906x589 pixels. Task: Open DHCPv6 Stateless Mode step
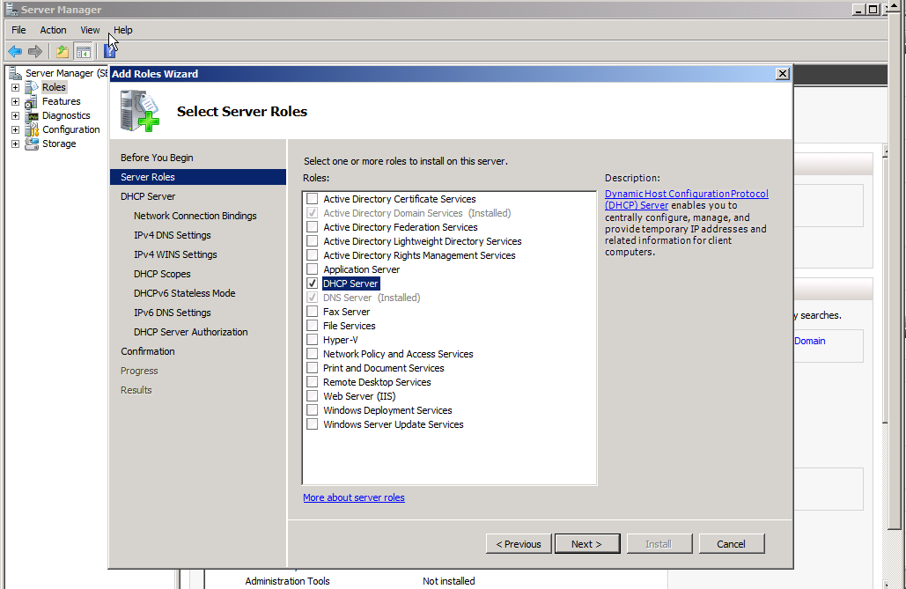[184, 293]
